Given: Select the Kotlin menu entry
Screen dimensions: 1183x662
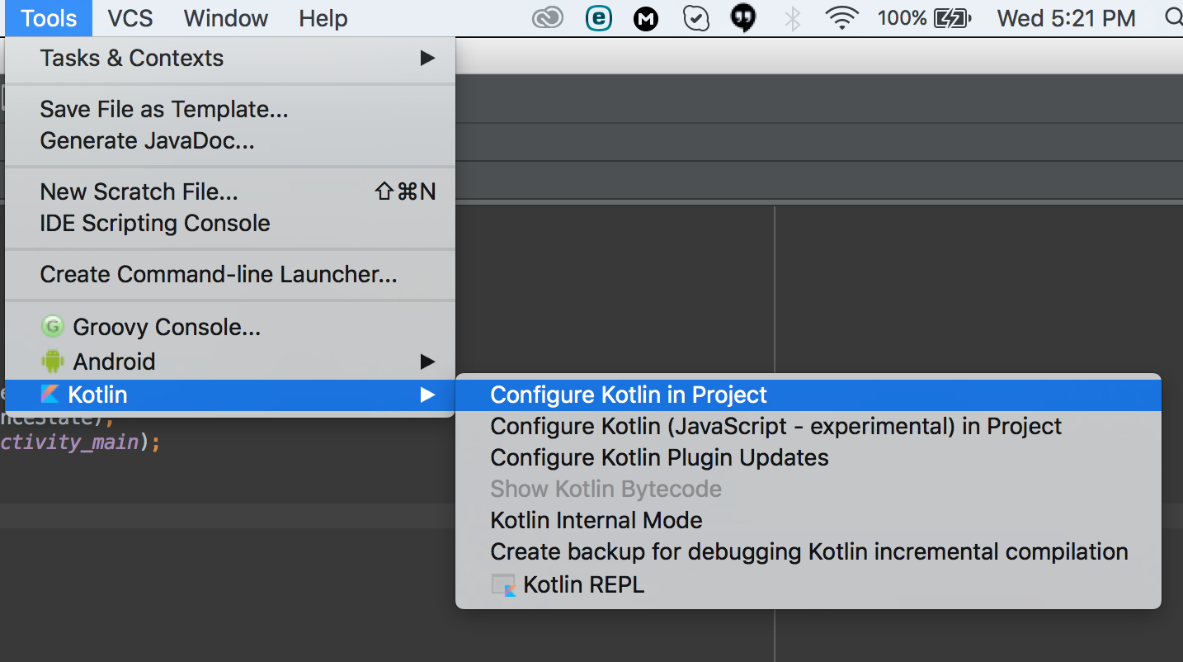Looking at the screenshot, I should (x=230, y=395).
